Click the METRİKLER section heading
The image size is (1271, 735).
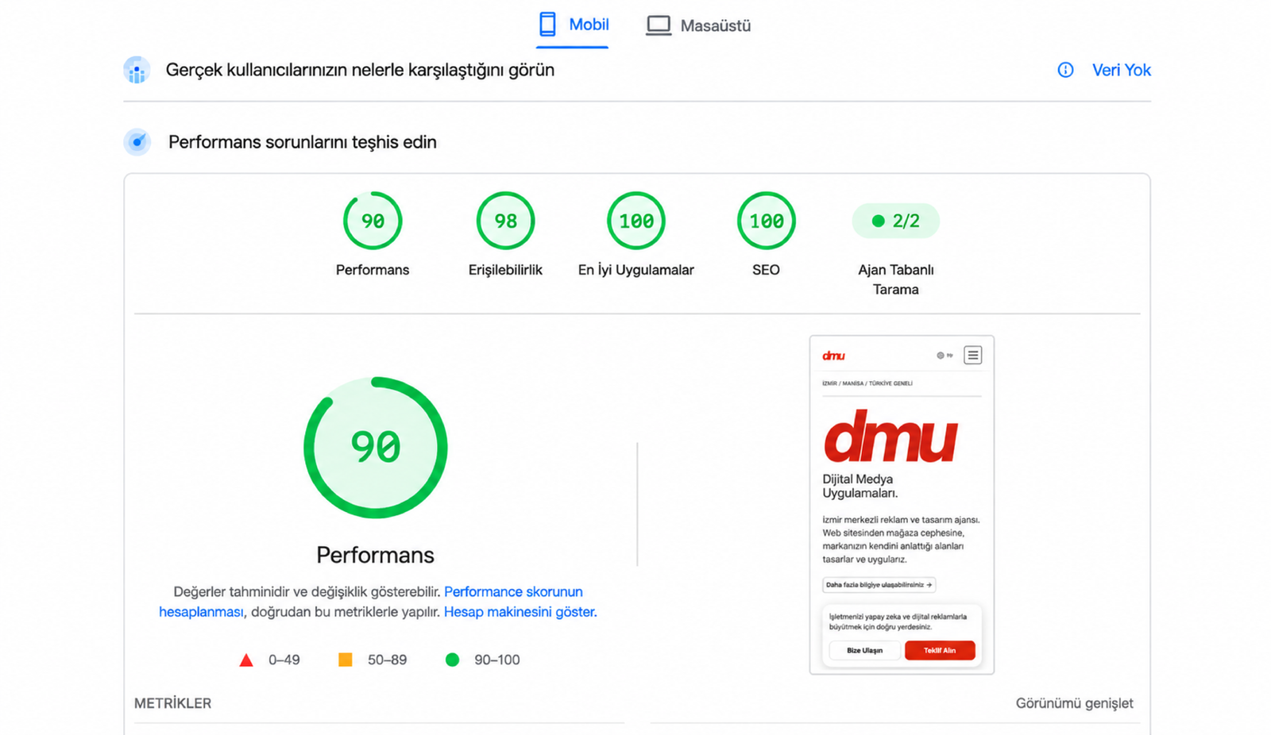click(172, 703)
